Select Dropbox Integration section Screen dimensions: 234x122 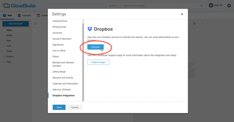(x=63, y=95)
